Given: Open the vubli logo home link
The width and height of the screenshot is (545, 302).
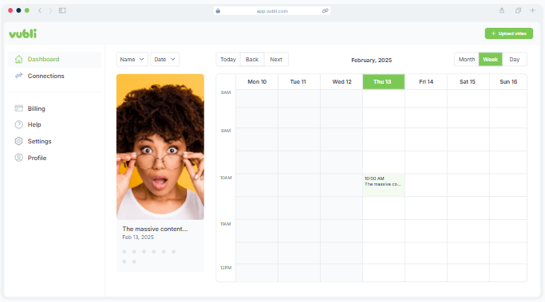Looking at the screenshot, I should click(23, 33).
